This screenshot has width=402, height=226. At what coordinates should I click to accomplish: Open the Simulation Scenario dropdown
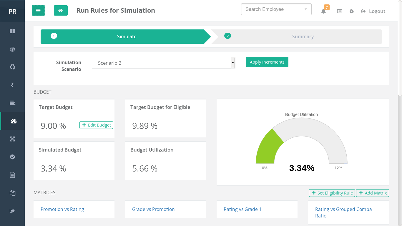163,63
